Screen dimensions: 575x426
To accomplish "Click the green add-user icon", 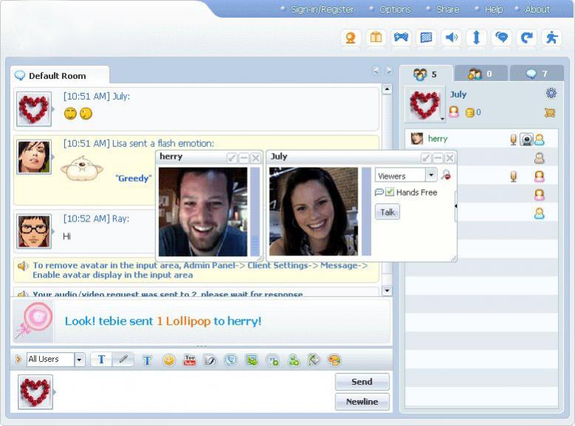I will coord(293,360).
